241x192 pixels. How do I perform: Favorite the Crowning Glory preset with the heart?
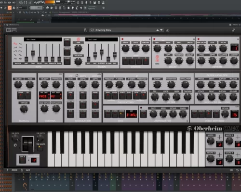click(92, 30)
